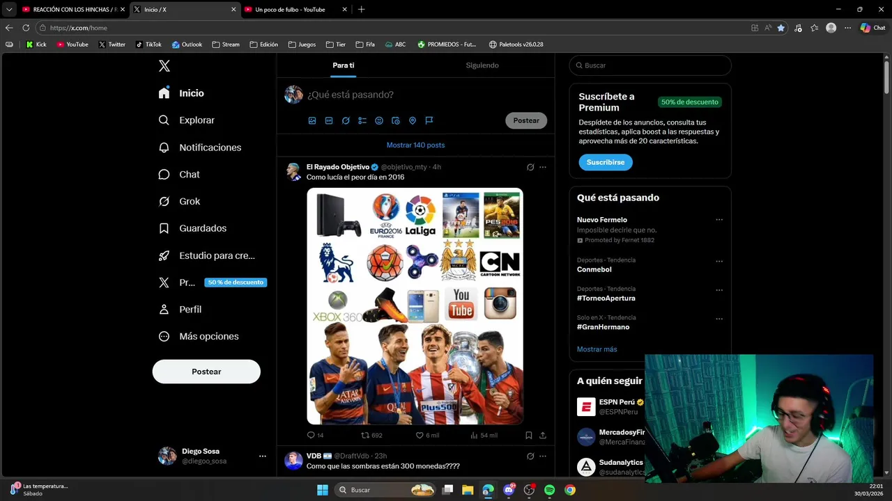Open Grok from the sidebar
The image size is (892, 501).
click(179, 202)
